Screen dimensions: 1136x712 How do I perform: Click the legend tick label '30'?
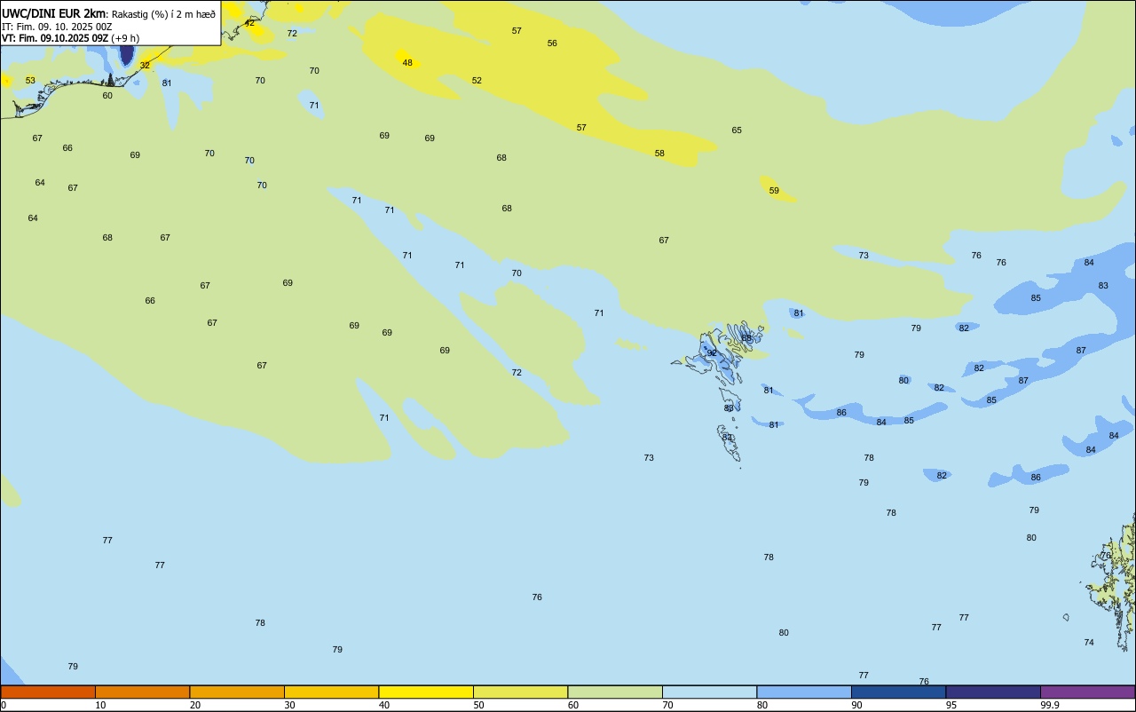pos(289,705)
